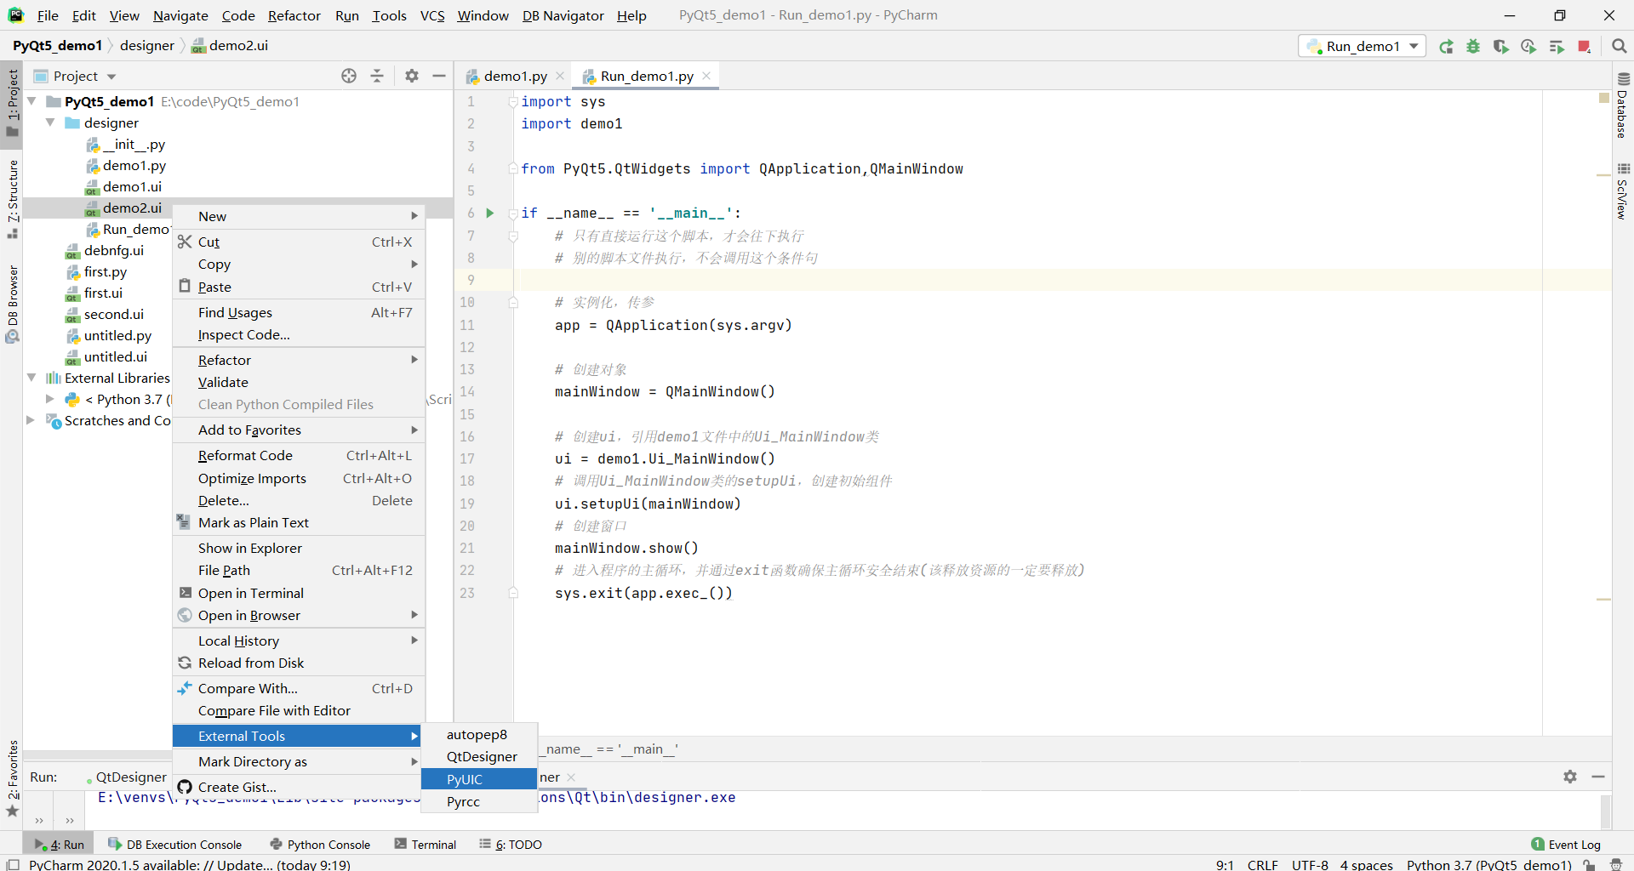Open the Run_demo1 run configuration dropdown
1634x871 pixels.
click(x=1363, y=47)
